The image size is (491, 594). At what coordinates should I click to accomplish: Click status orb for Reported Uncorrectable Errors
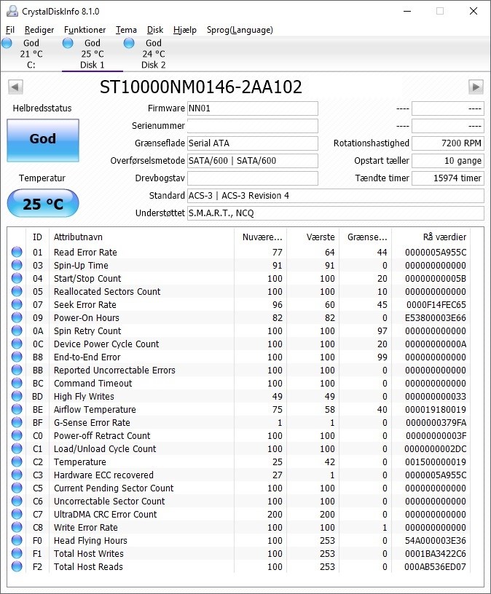pyautogui.click(x=17, y=370)
